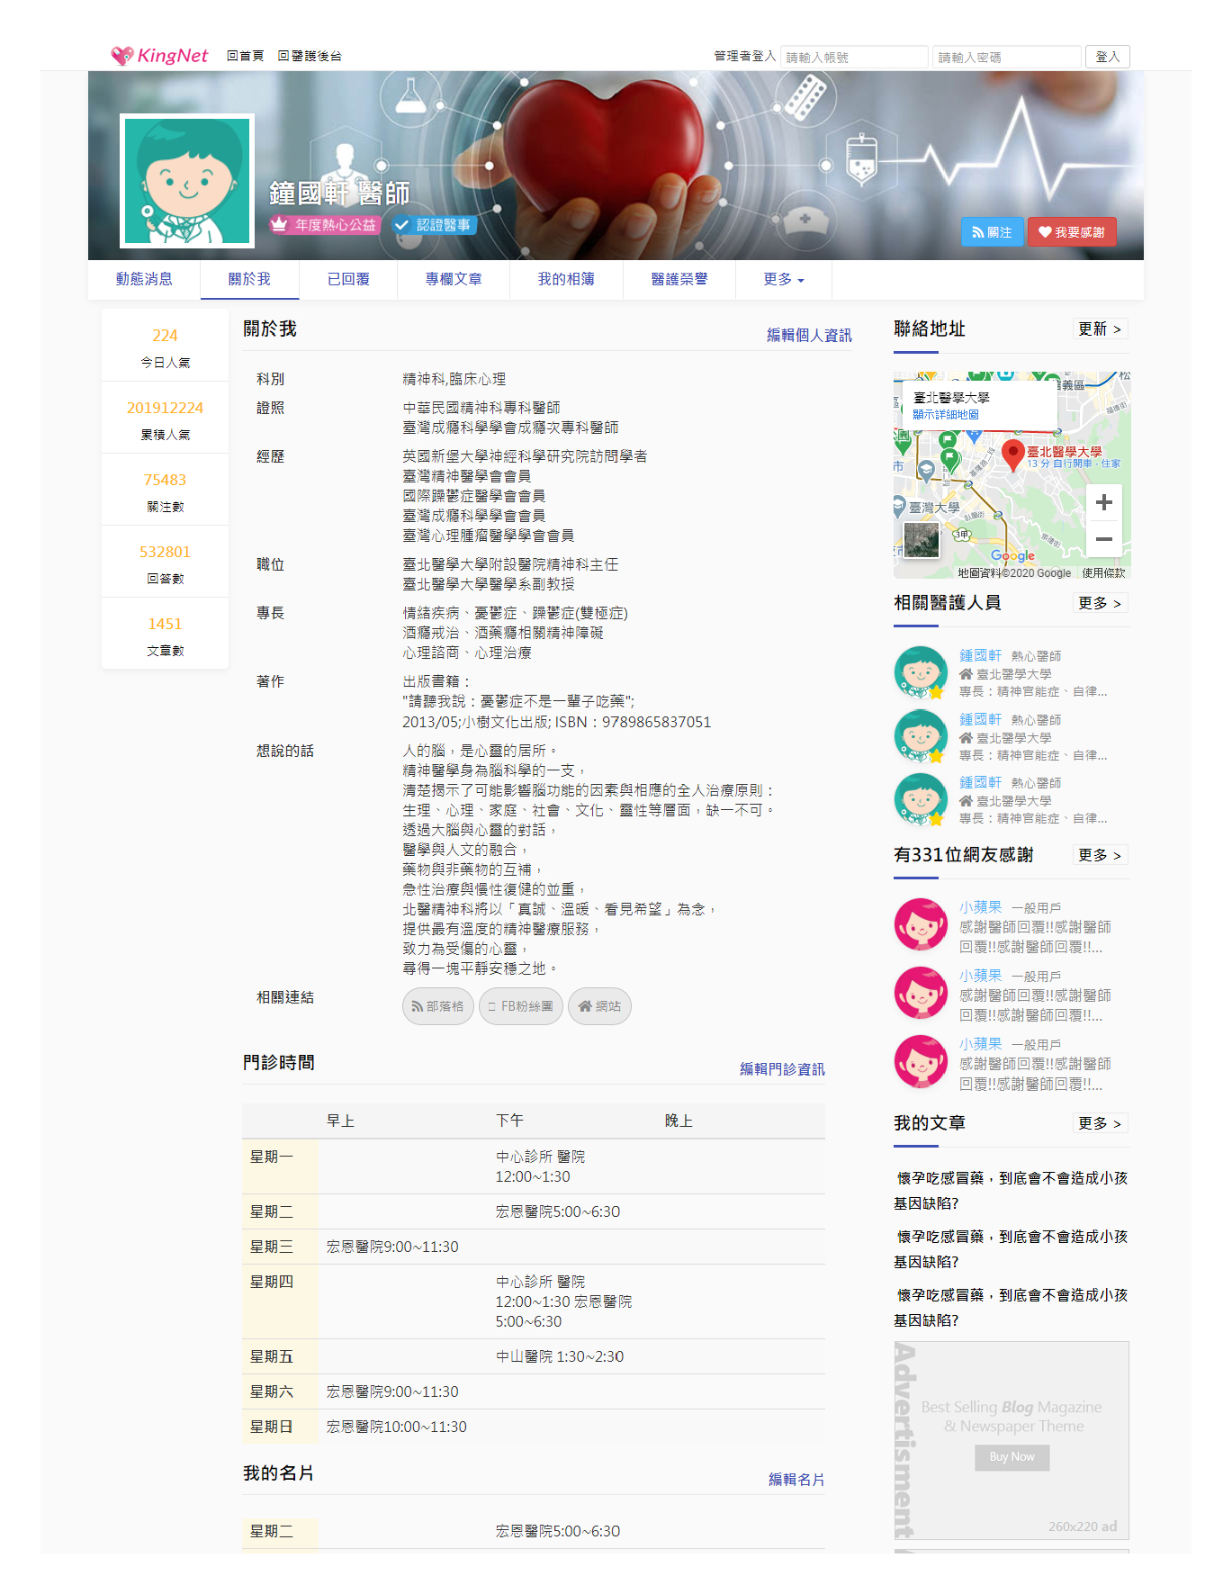Click the doctor profile avatar picture
Viewport: 1232px width, 1594px height.
click(187, 181)
